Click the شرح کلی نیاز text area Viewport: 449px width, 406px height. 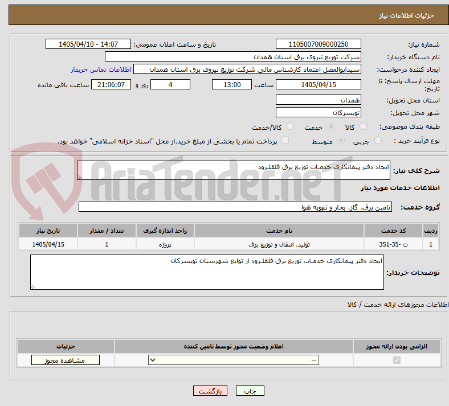234,170
